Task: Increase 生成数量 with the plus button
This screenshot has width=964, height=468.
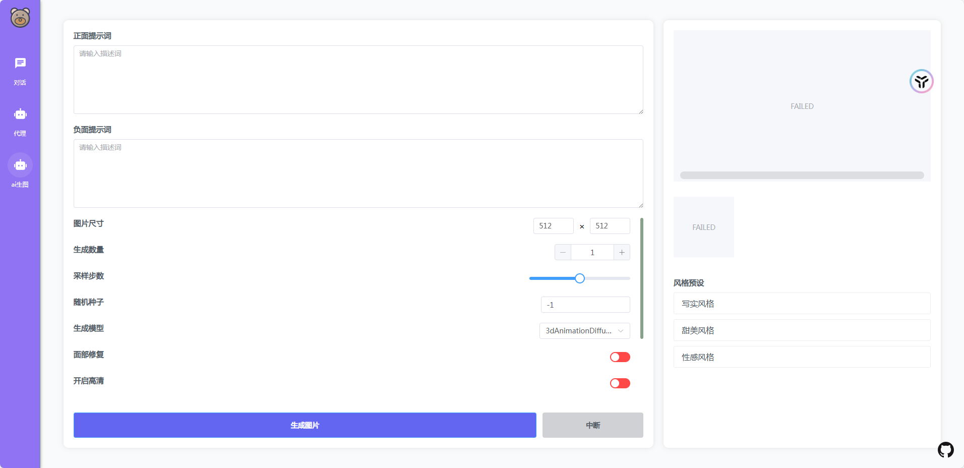Action: click(x=622, y=252)
